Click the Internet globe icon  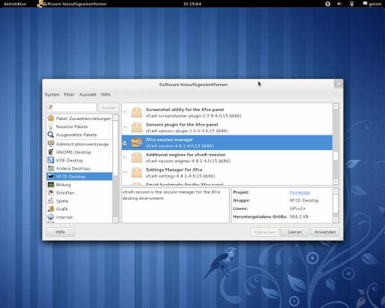coord(51,217)
